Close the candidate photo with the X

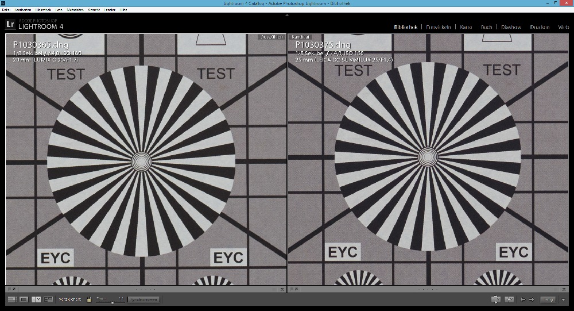pos(564,289)
